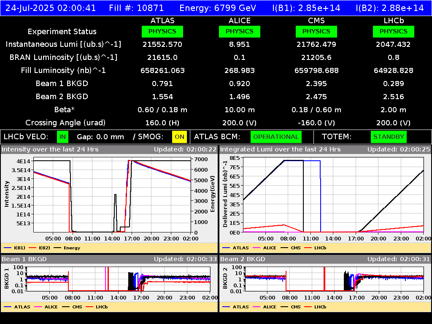Click the ATLAS Beam 2 BKGD value 1.554
Image resolution: width=432 pixels, height=324 pixels.
[162, 97]
